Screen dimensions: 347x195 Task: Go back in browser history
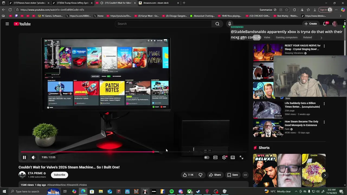[4, 10]
